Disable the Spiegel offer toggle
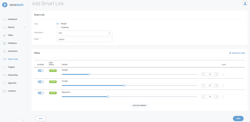Viewport: 250px width, 122px height. [41, 71]
